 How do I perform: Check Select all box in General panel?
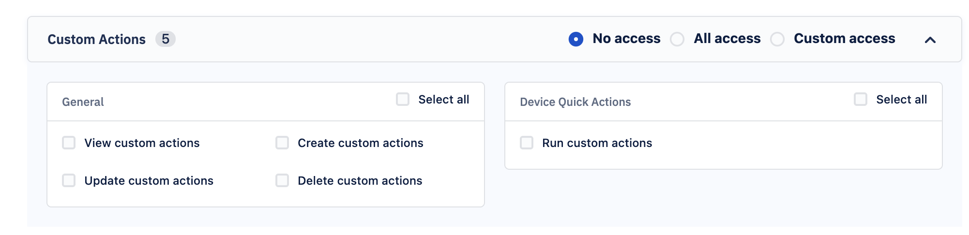403,99
